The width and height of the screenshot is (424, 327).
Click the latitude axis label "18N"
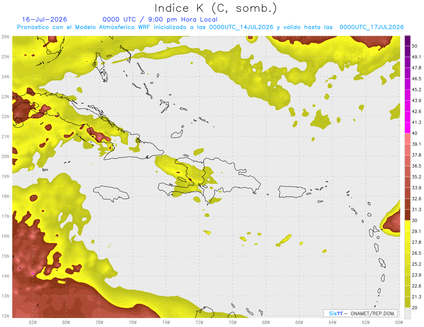[x=5, y=196]
